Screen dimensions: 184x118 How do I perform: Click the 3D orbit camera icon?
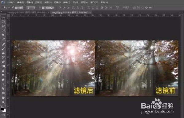pyautogui.click(x=134, y=8)
